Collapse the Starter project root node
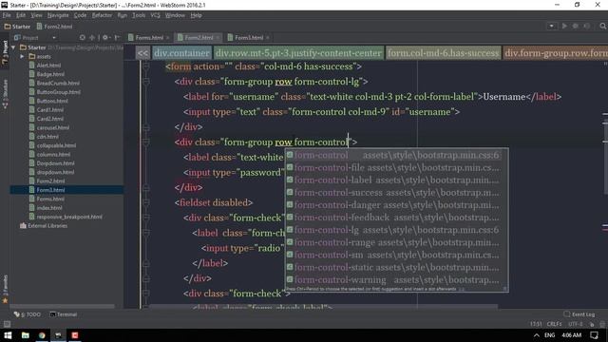608x342 pixels. (x=14, y=47)
